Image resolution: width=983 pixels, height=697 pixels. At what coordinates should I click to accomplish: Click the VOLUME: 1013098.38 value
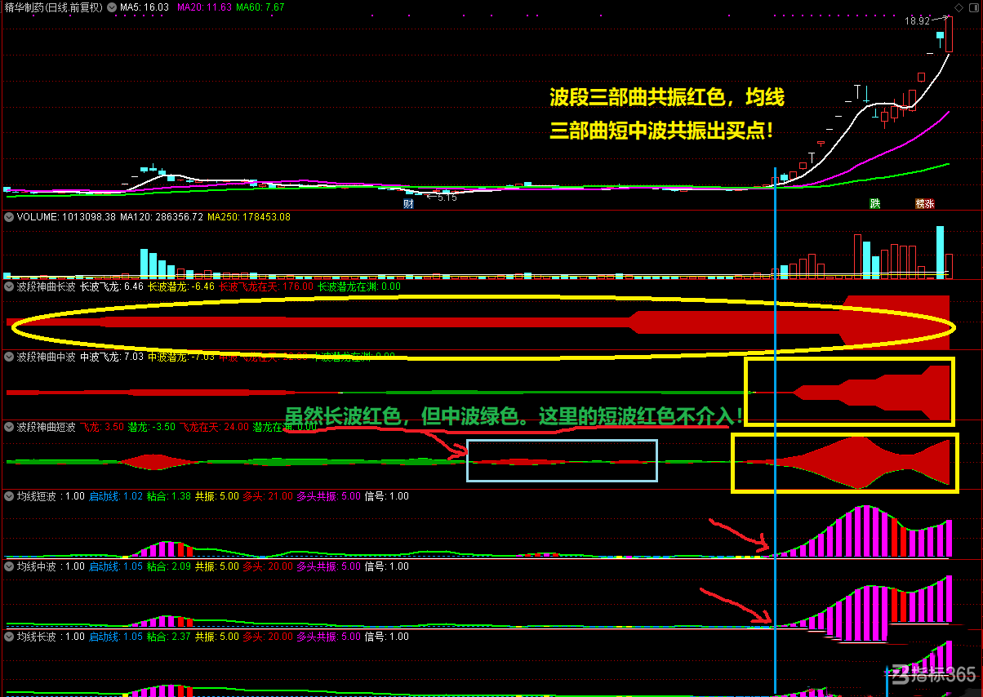pyautogui.click(x=65, y=217)
